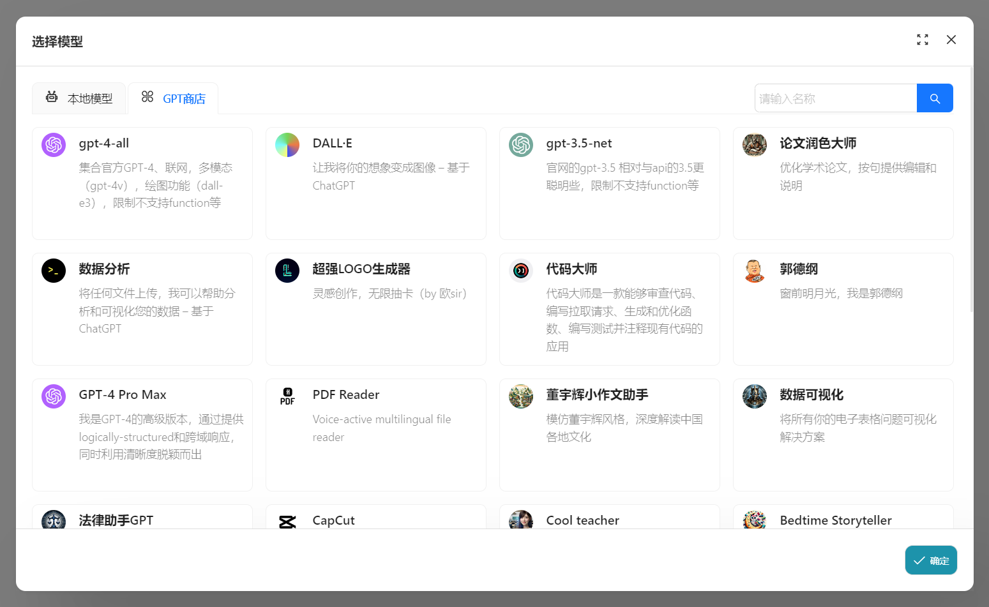Pick the 论文润色大师 card title
This screenshot has height=607, width=989.
tap(818, 144)
